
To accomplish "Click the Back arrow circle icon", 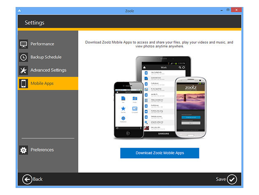I will pyautogui.click(x=27, y=179).
